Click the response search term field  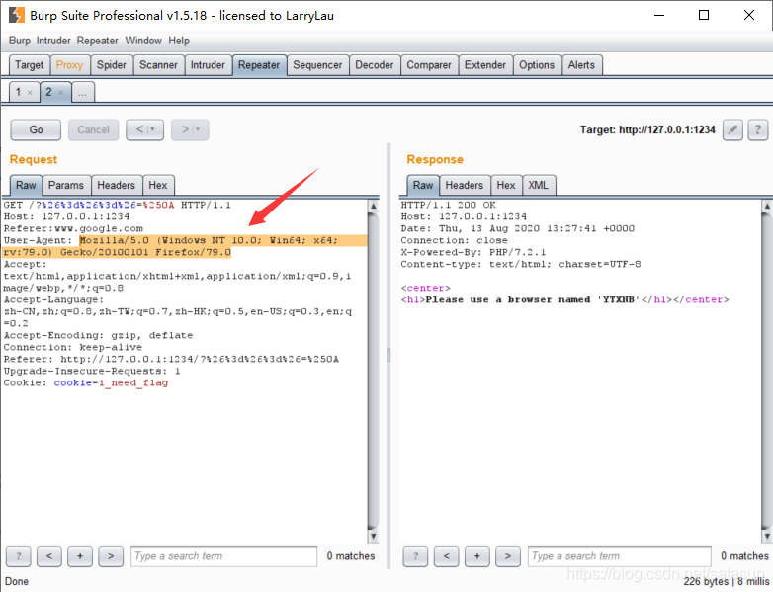(x=620, y=556)
